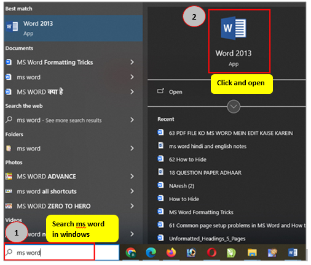Image resolution: width=311 pixels, height=265 pixels.
Task: Expand the video result arrow under Videos
Action: click(x=132, y=234)
